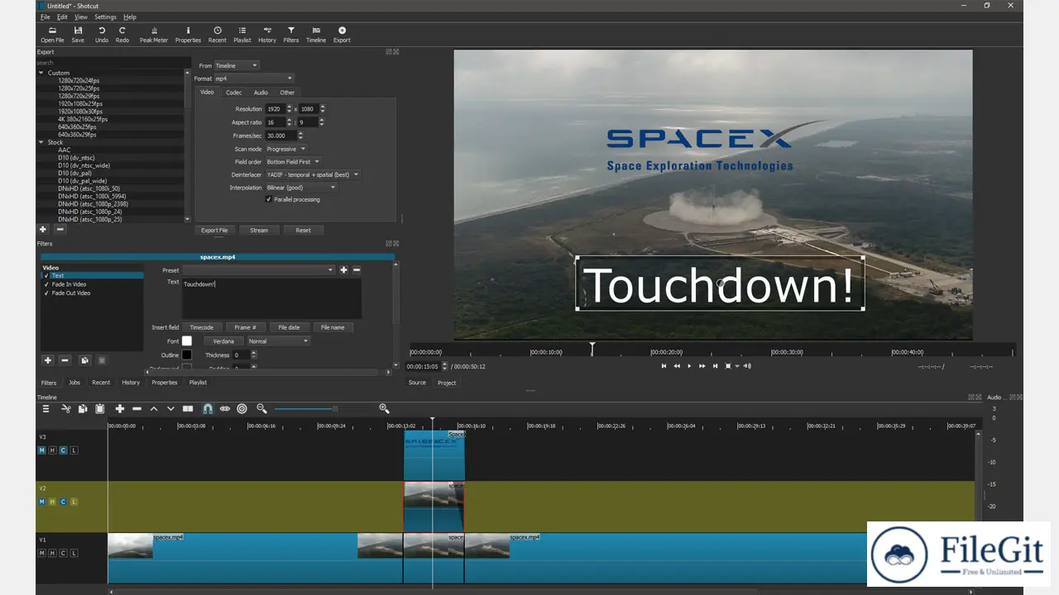Open the Format mp4 dropdown
Viewport: 1059px width, 595px height.
(x=254, y=79)
